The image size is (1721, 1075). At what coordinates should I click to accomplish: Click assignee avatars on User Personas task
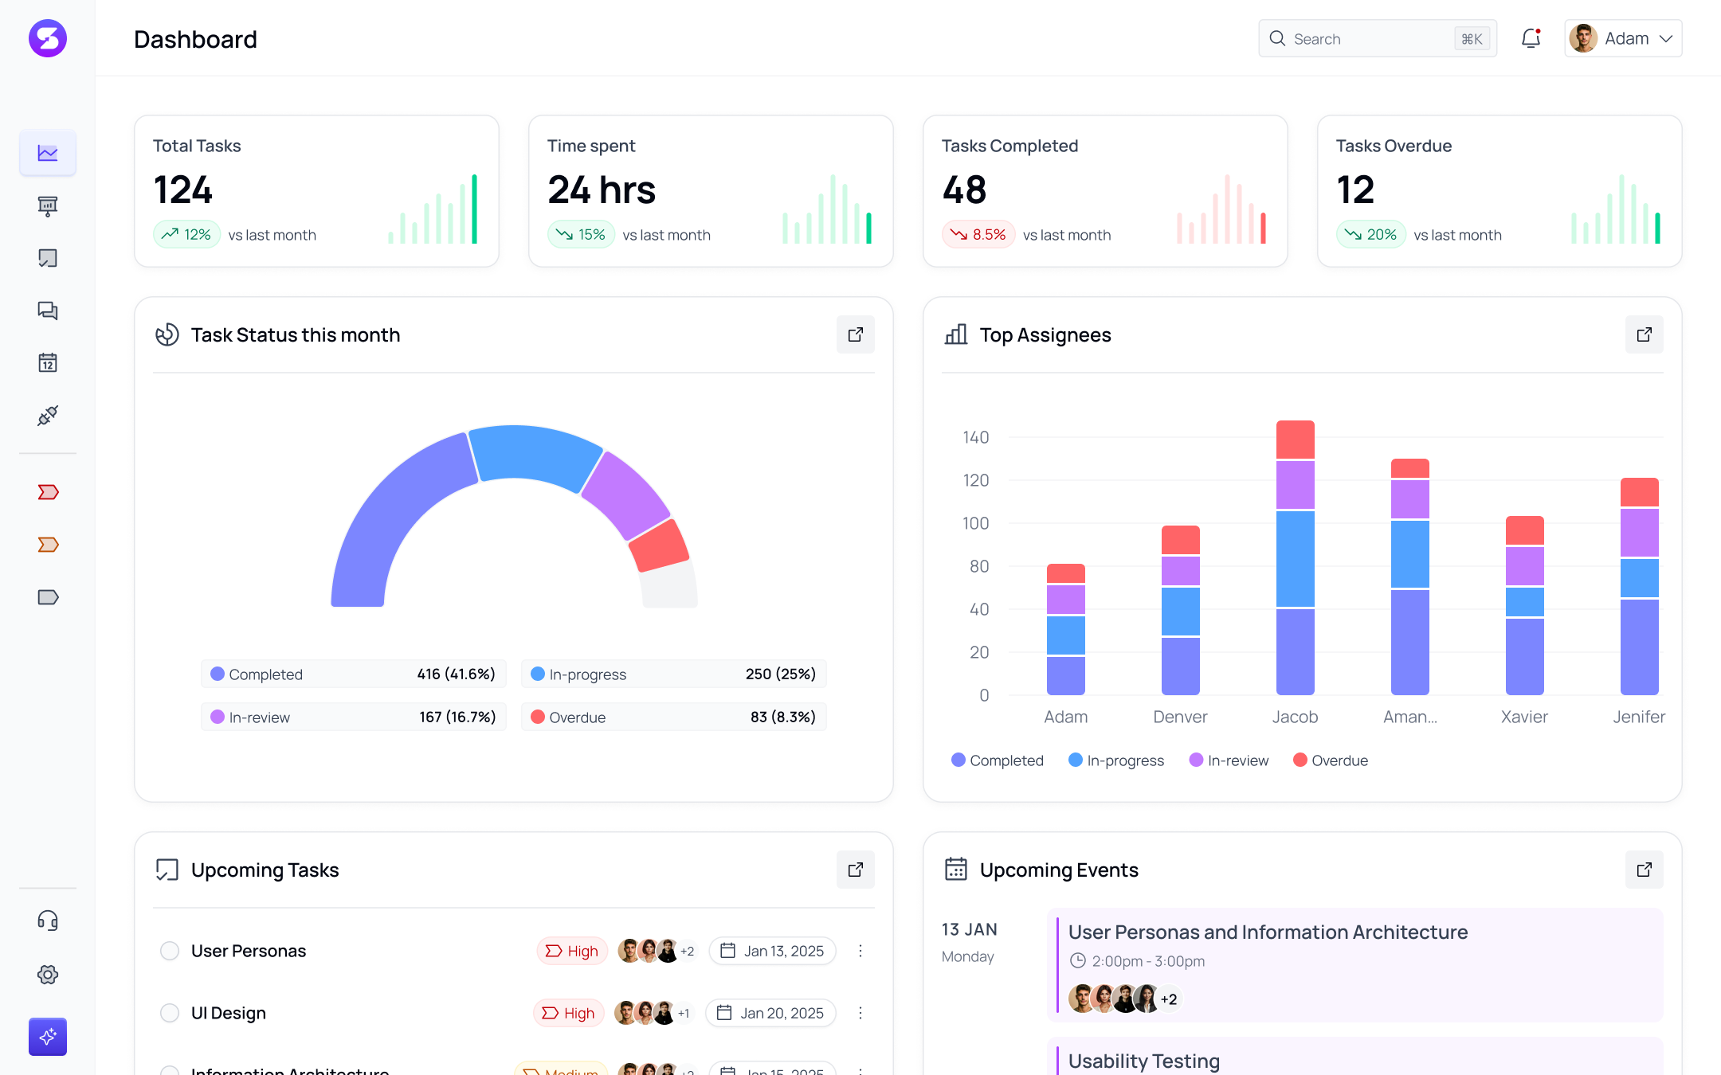pyautogui.click(x=656, y=951)
